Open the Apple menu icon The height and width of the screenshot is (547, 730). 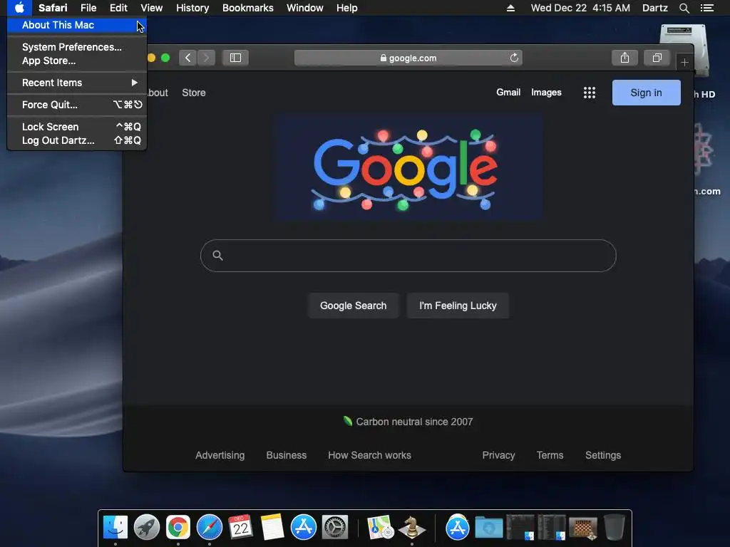click(x=19, y=8)
